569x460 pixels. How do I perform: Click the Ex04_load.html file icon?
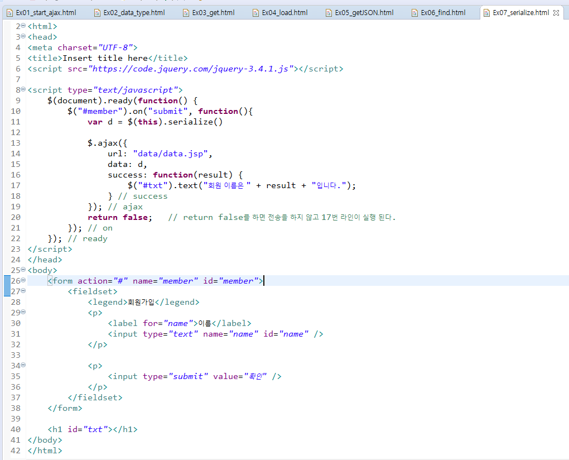255,13
